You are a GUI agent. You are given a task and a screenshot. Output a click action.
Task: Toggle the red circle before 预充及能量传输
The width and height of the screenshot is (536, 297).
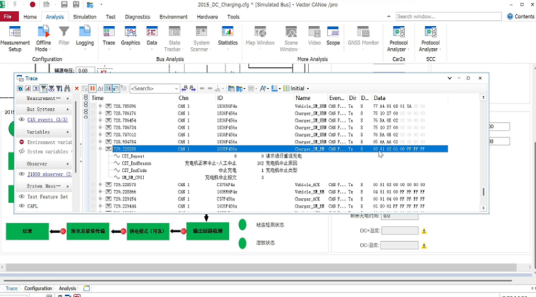[x=63, y=231]
